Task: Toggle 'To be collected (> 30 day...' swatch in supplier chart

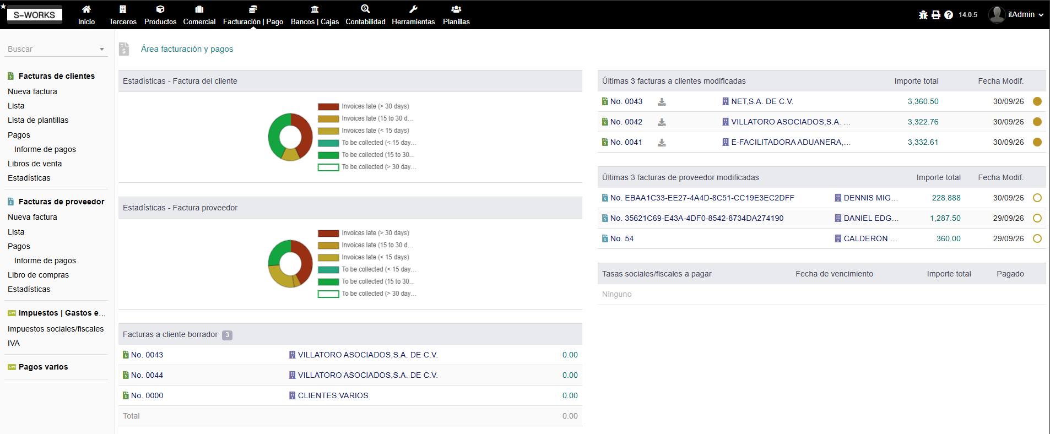Action: pyautogui.click(x=328, y=294)
